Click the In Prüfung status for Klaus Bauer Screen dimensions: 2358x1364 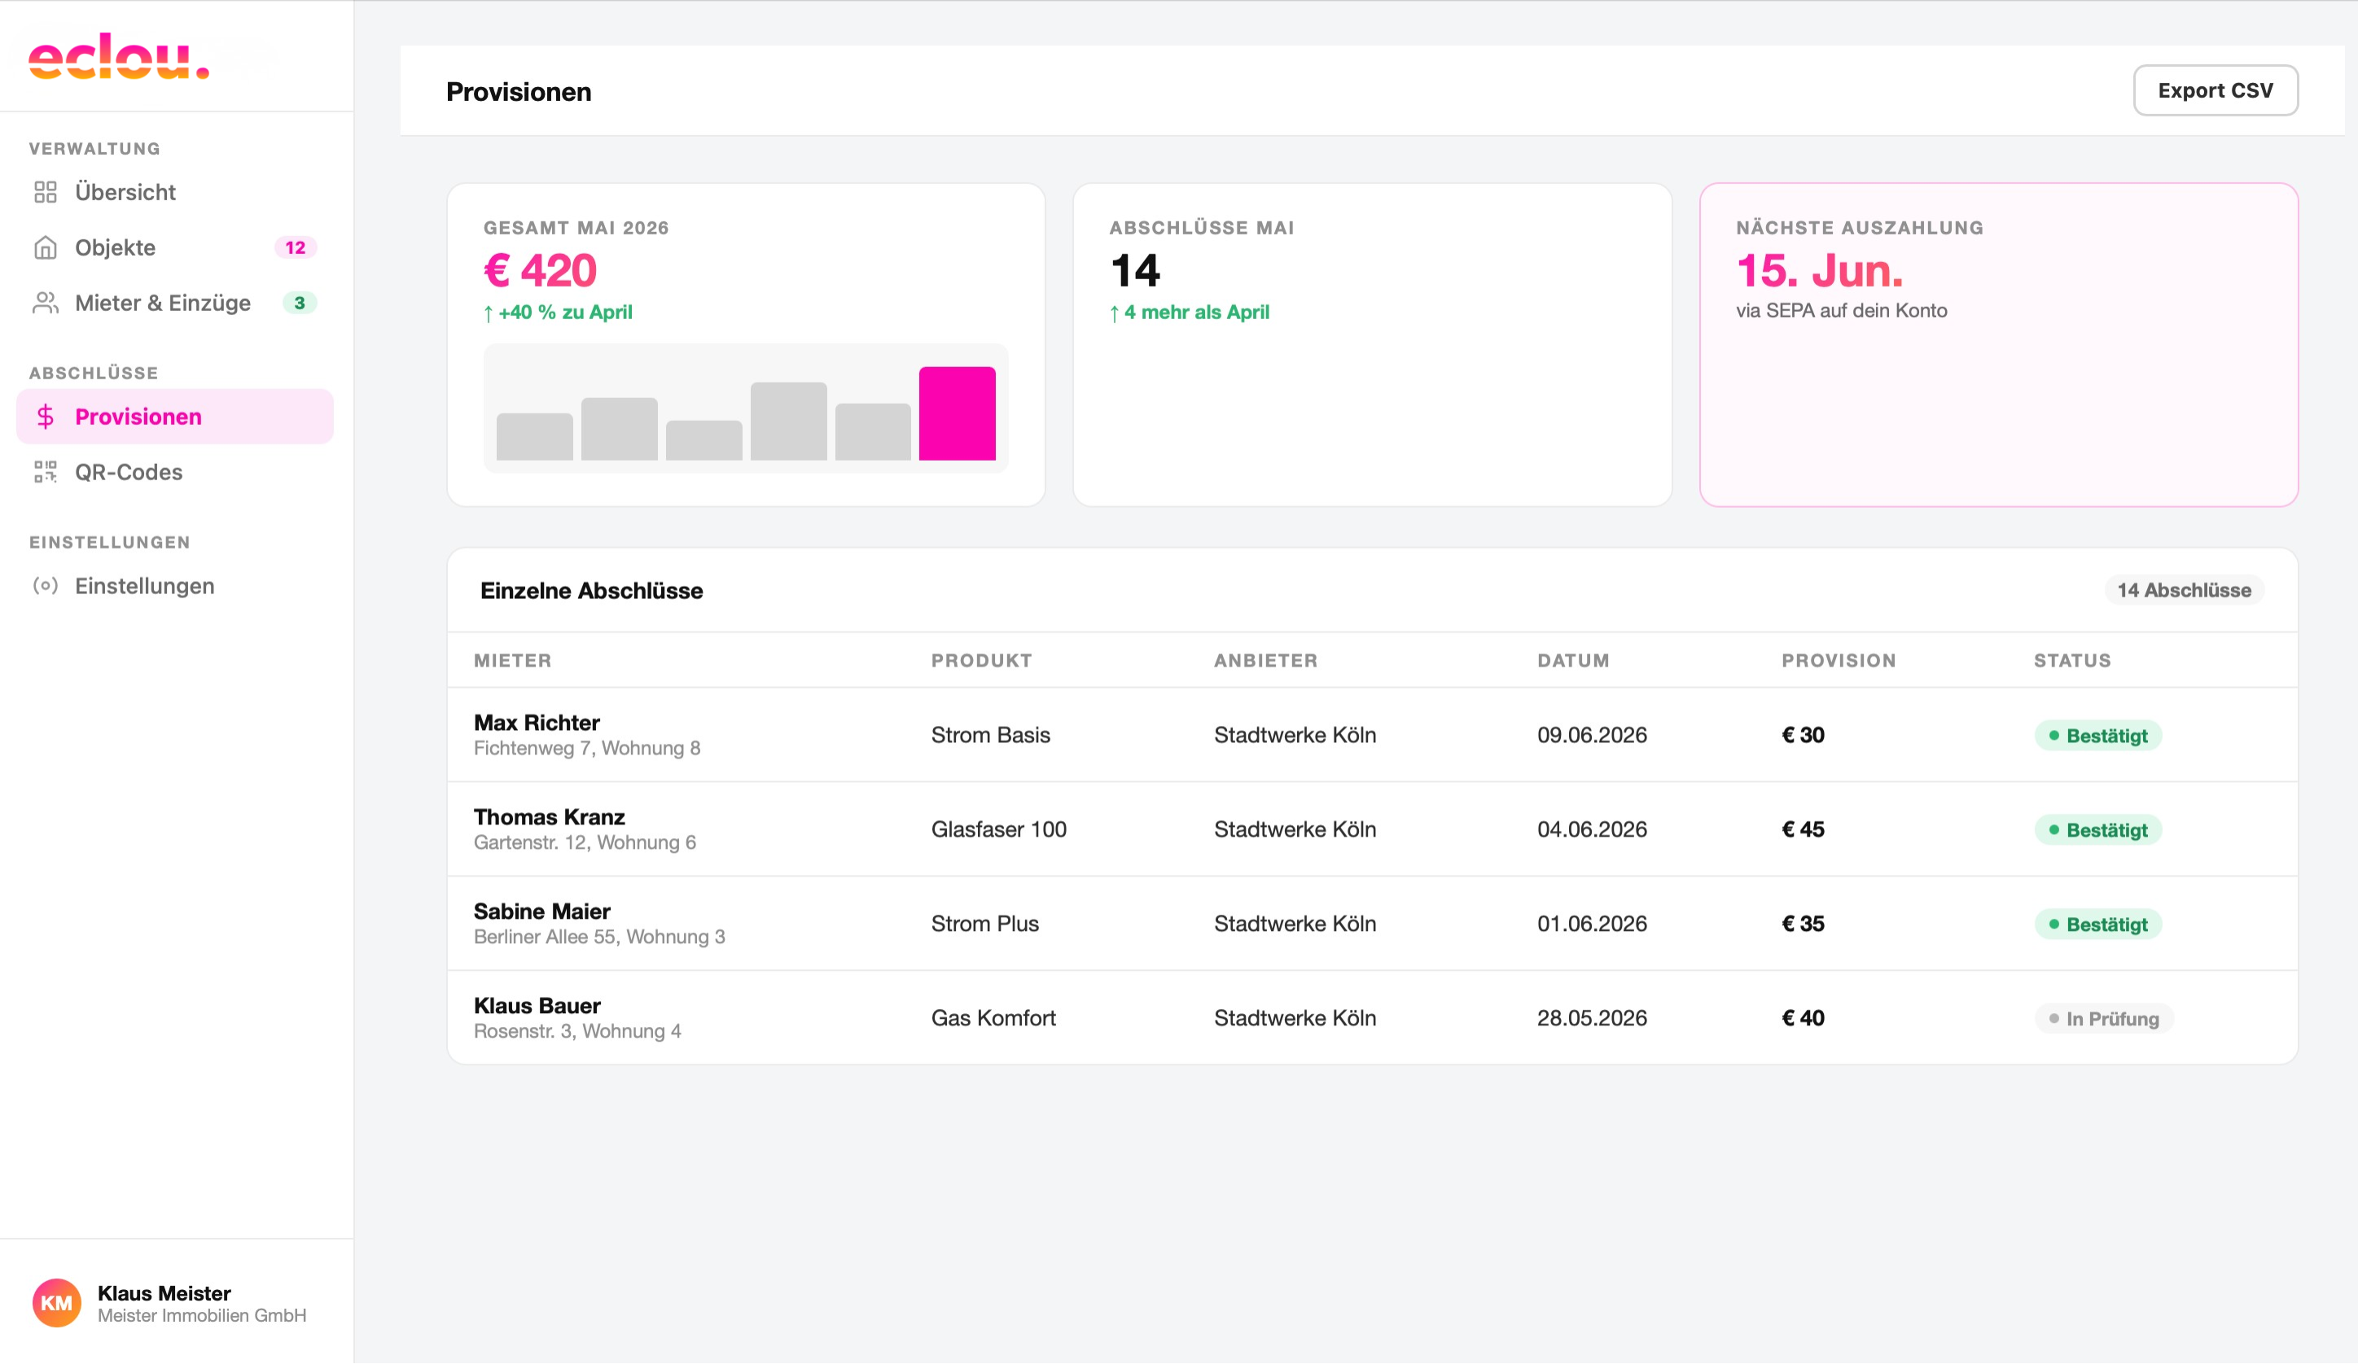coord(2103,1019)
